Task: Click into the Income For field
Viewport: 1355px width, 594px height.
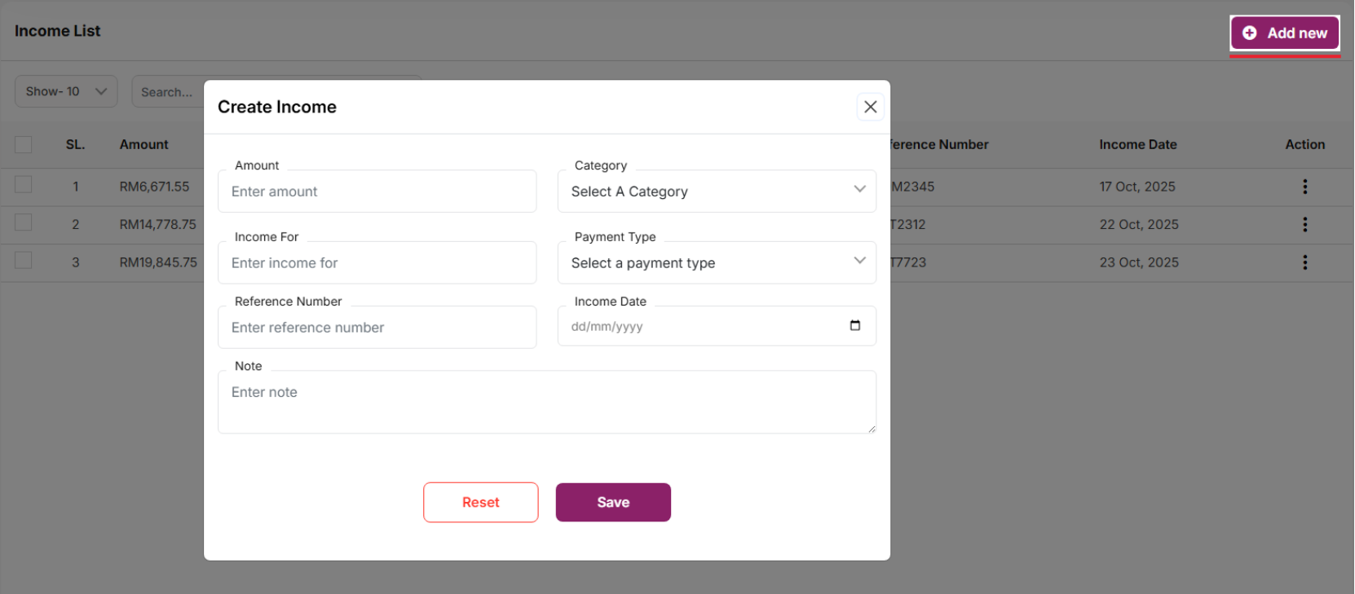Action: click(x=377, y=262)
